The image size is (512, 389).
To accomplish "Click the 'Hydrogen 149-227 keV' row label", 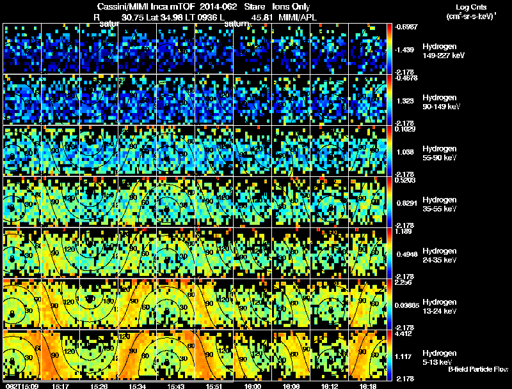I will (443, 51).
